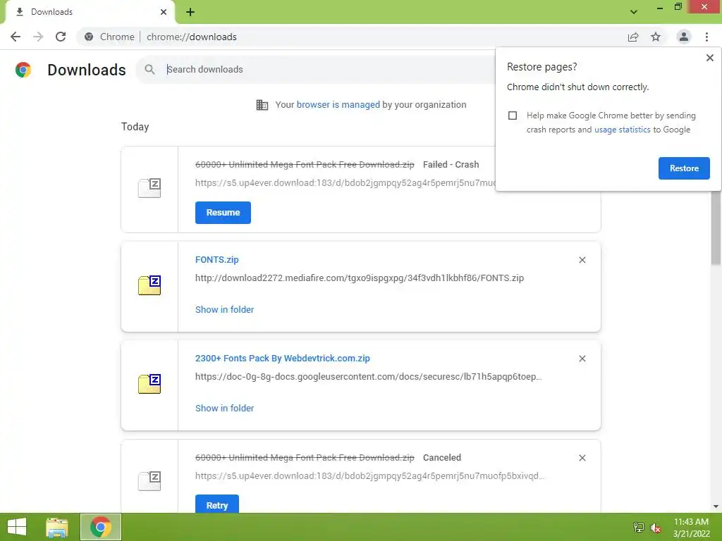Click the googleusercontent source URL

point(368,377)
